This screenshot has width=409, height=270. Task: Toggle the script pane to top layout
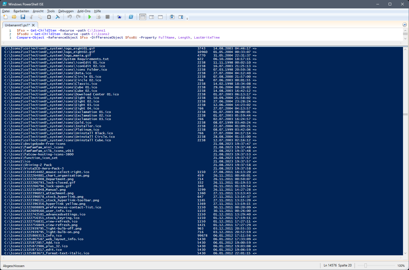pyautogui.click(x=143, y=17)
